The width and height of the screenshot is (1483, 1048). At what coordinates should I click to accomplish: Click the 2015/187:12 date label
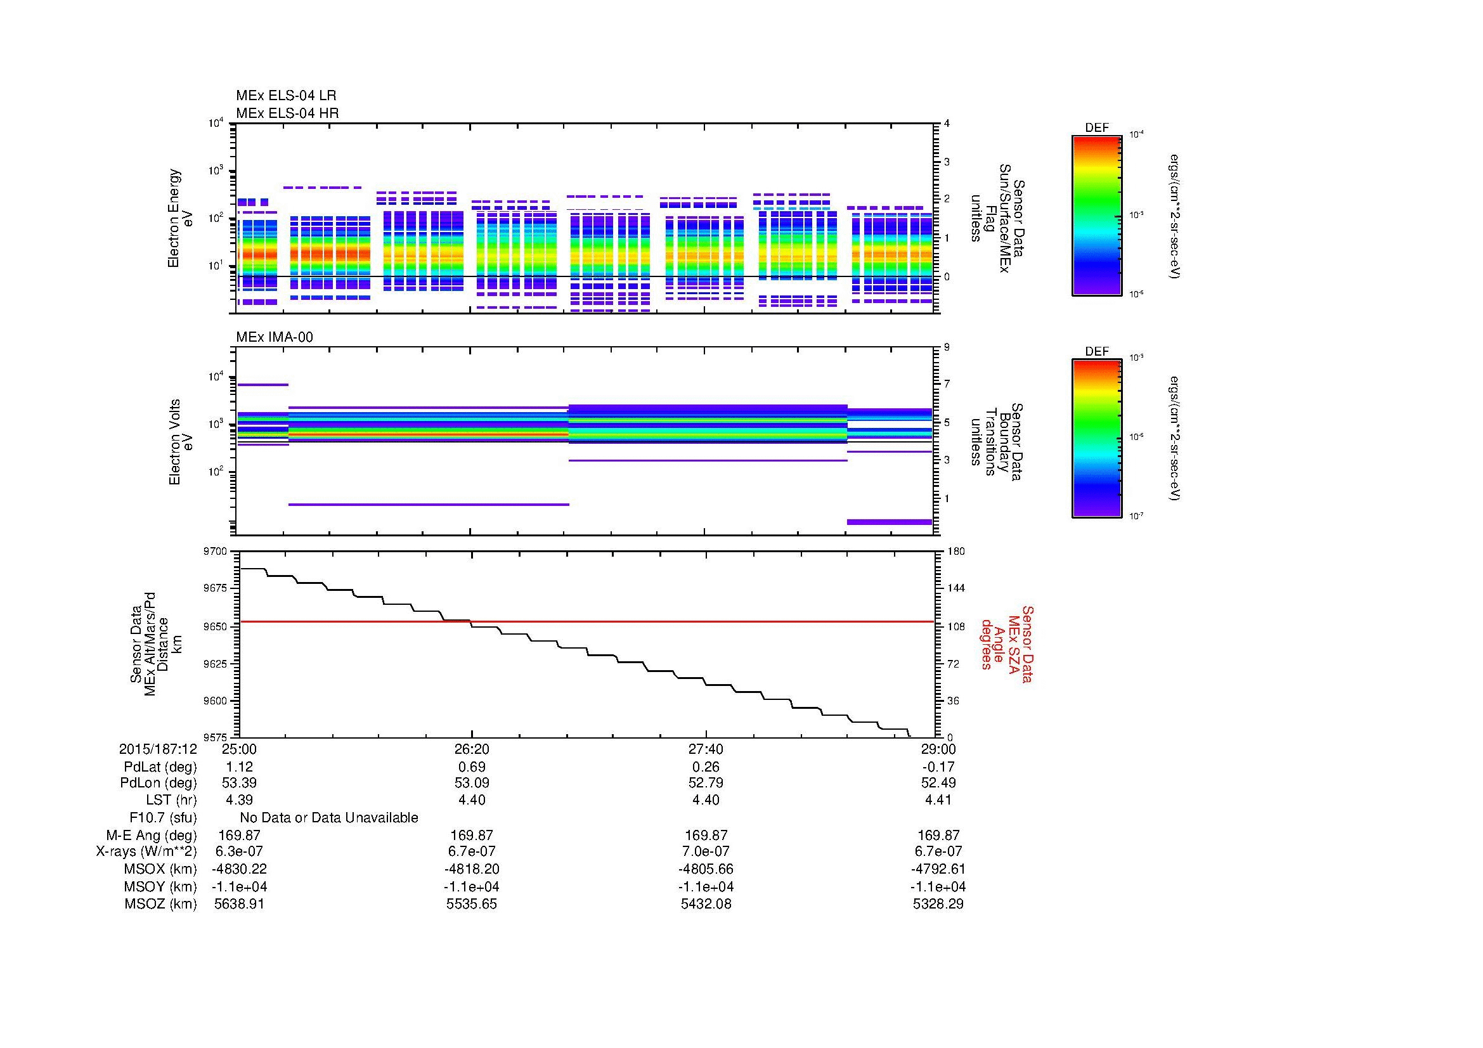(x=158, y=749)
